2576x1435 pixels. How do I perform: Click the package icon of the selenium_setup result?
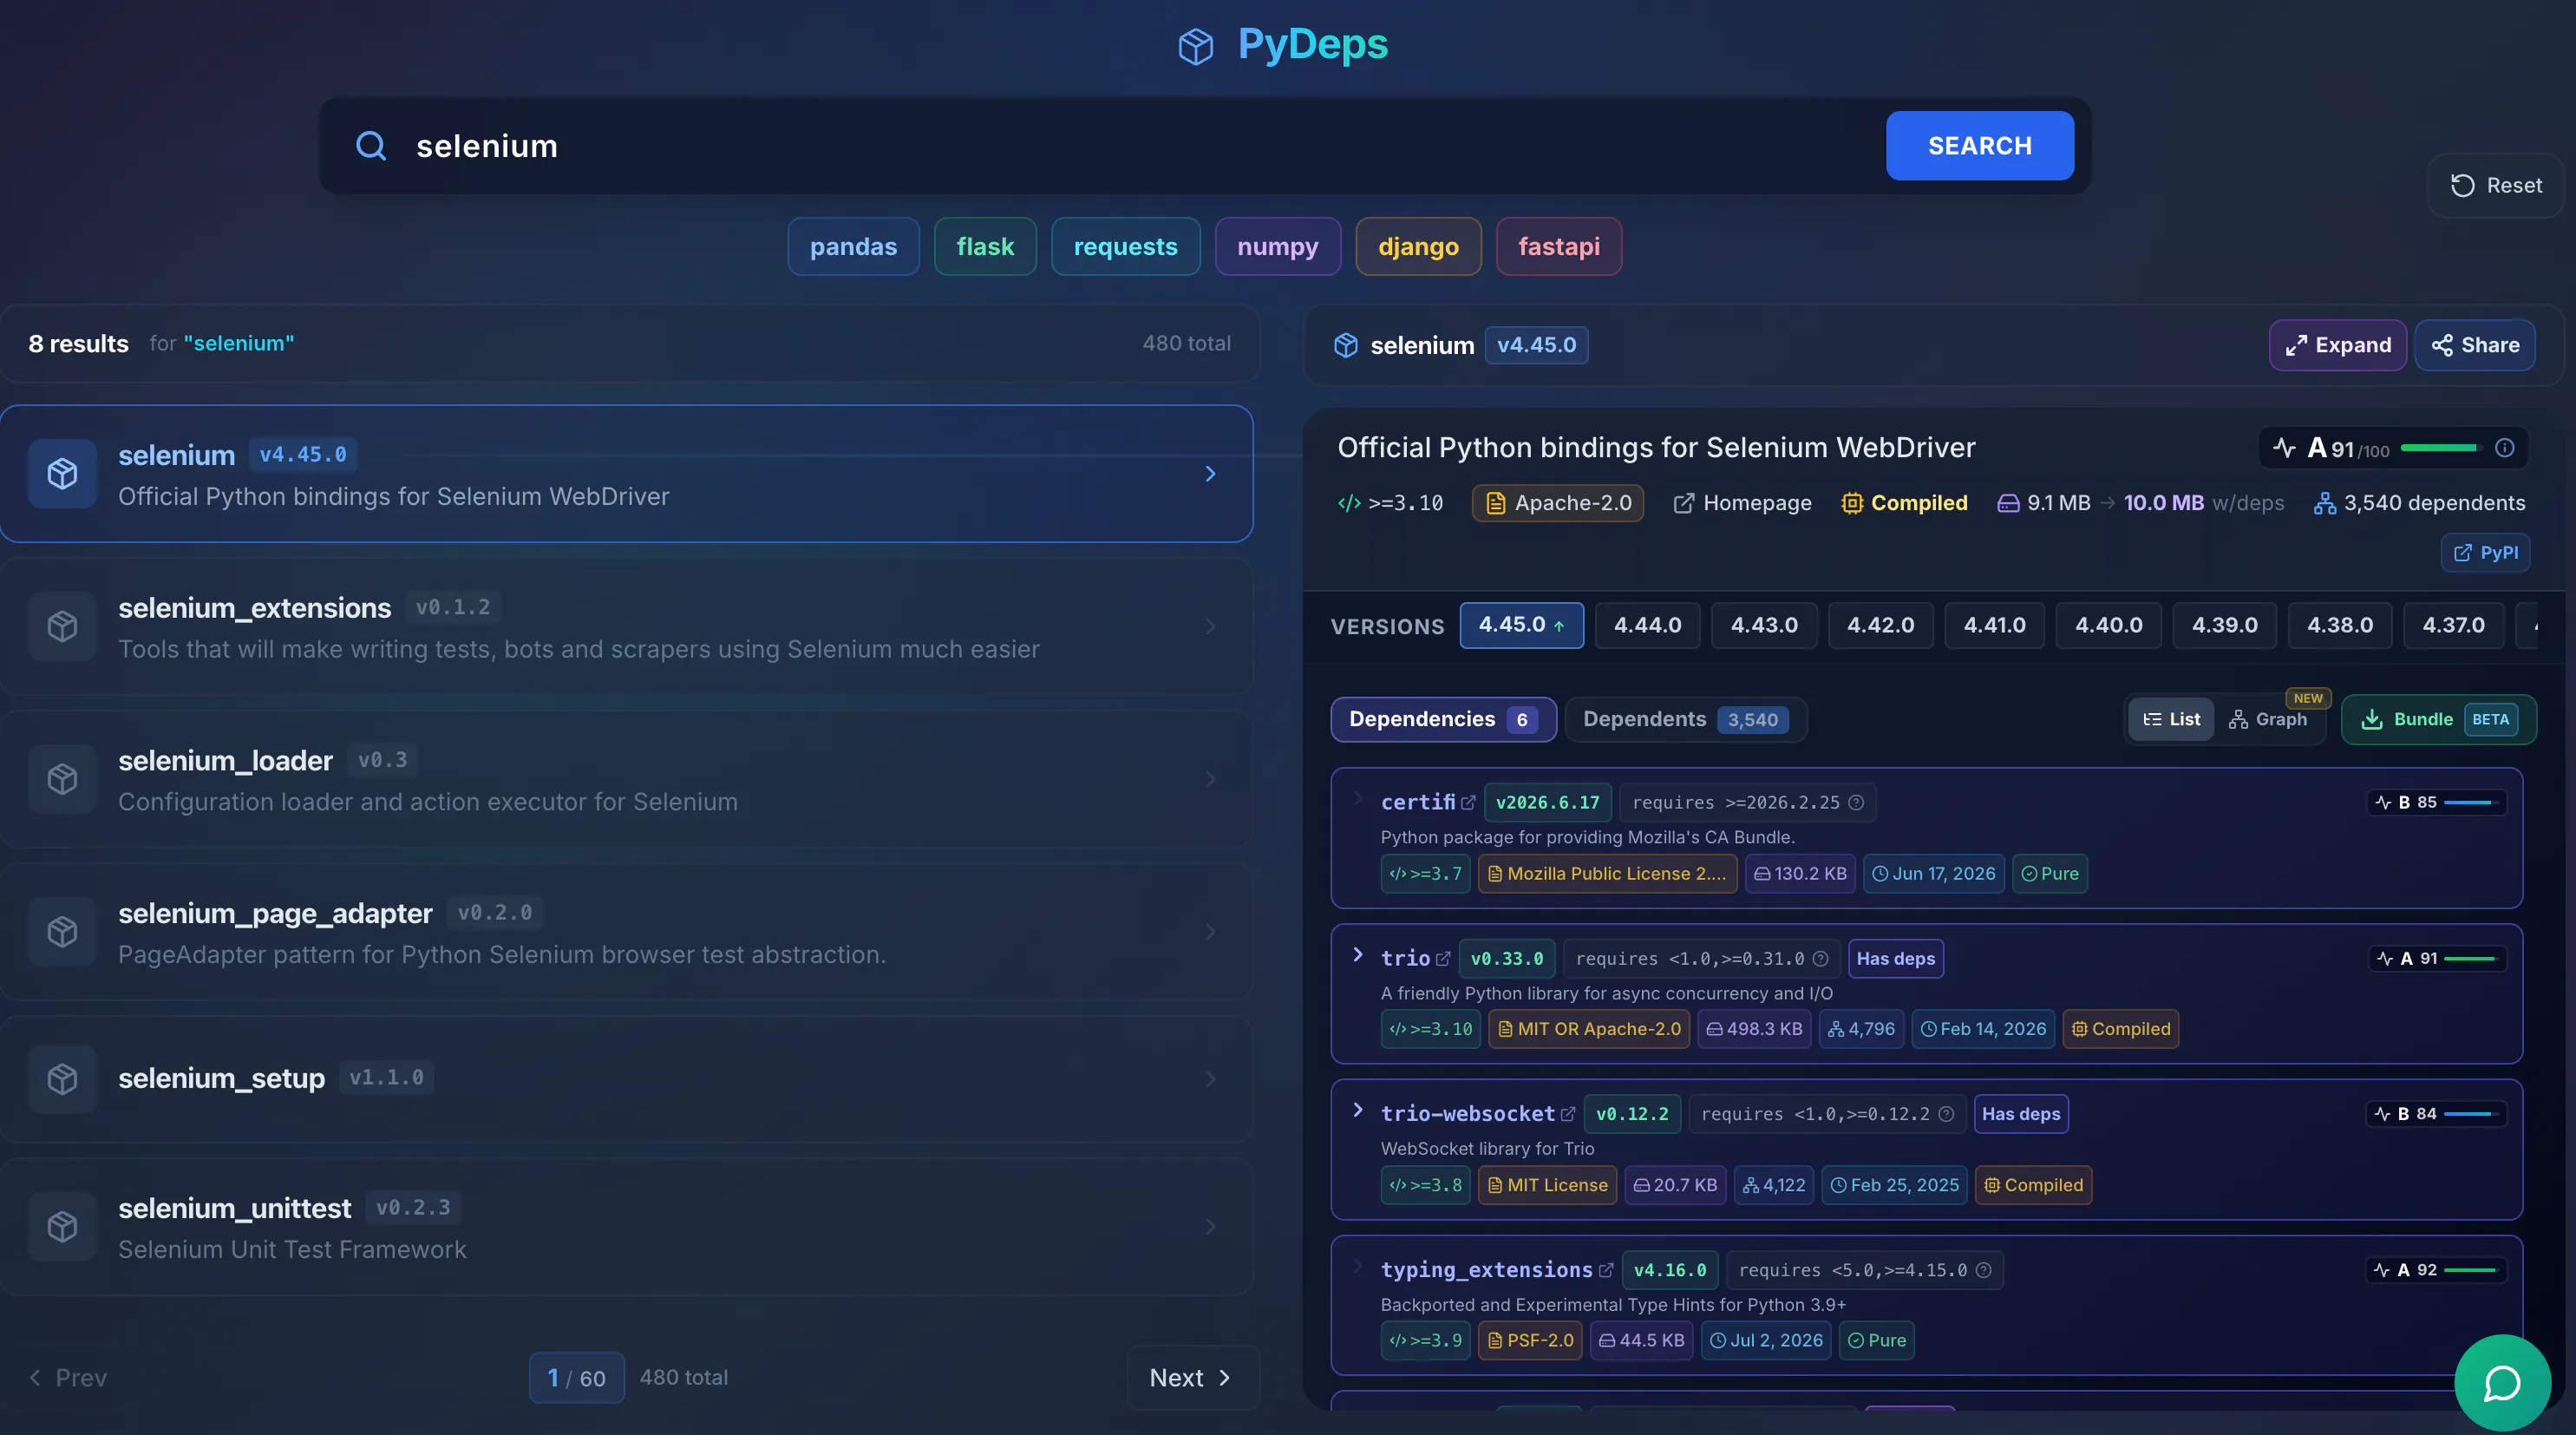point(62,1079)
